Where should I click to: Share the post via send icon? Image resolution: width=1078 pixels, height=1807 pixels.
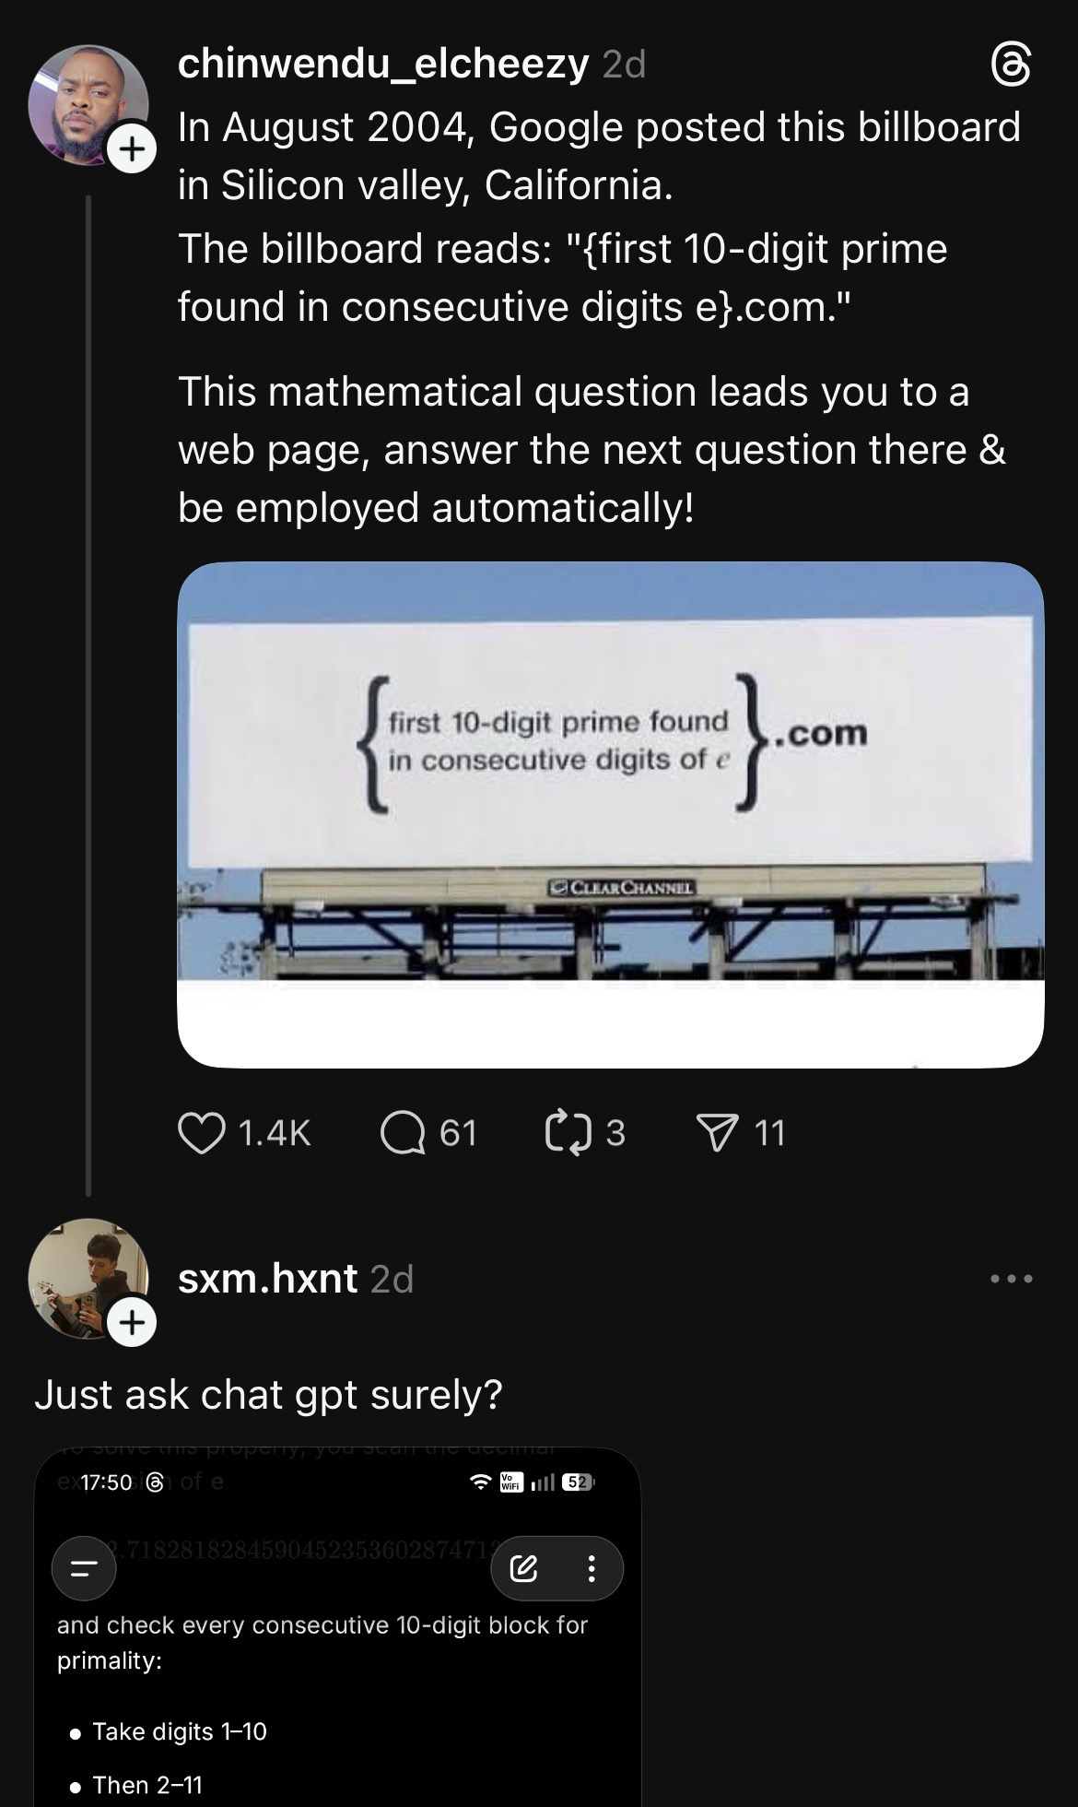tap(719, 1133)
